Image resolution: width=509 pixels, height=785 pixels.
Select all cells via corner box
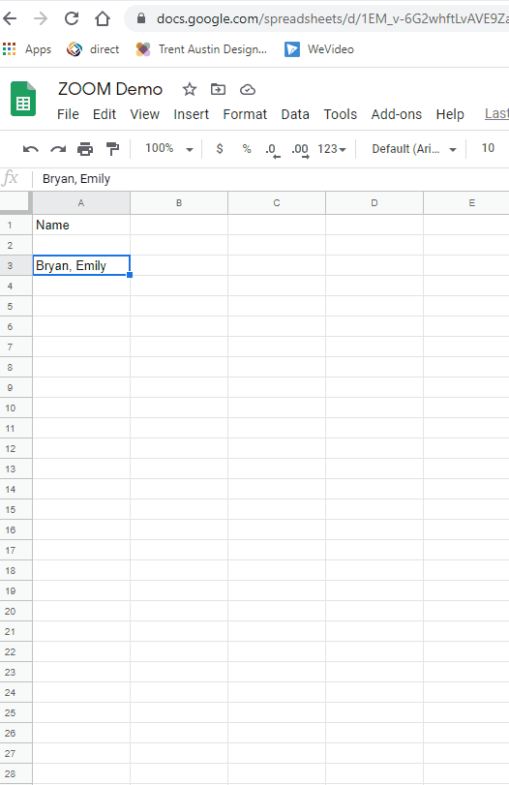(16, 202)
